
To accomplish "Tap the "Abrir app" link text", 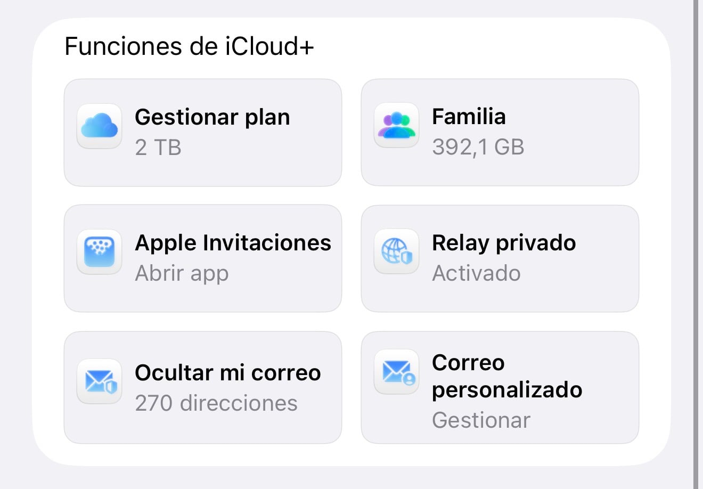I will [182, 273].
